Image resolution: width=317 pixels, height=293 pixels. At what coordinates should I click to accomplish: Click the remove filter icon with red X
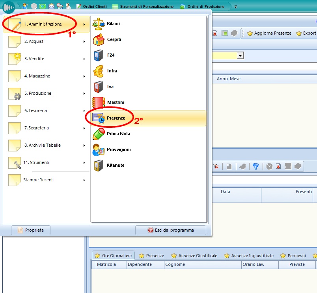pyautogui.click(x=216, y=166)
